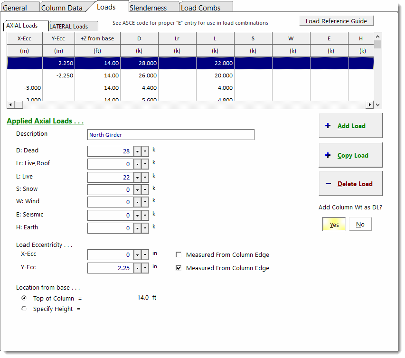Click the Description field containing North Girder
405x358 pixels.
click(171, 135)
